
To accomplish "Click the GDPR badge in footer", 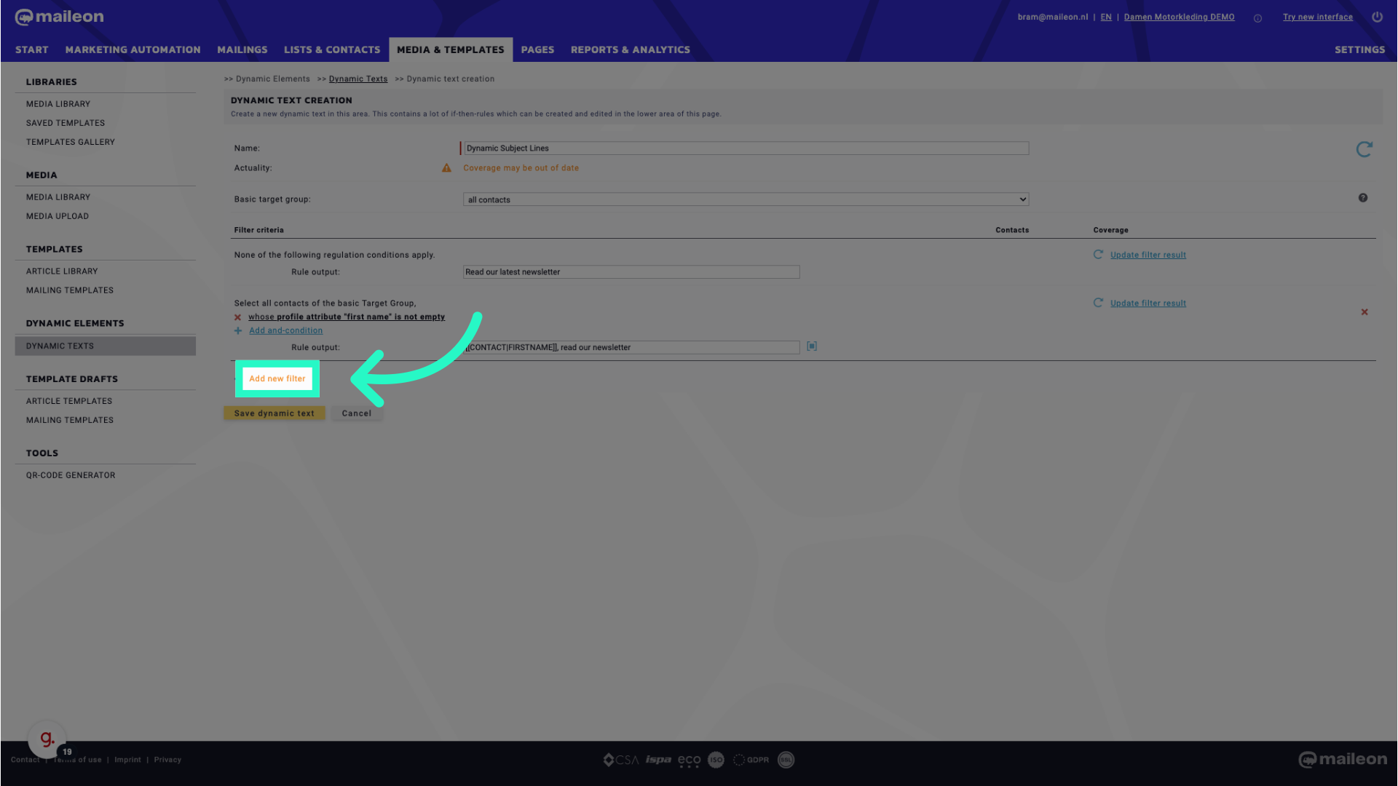I will 751,760.
